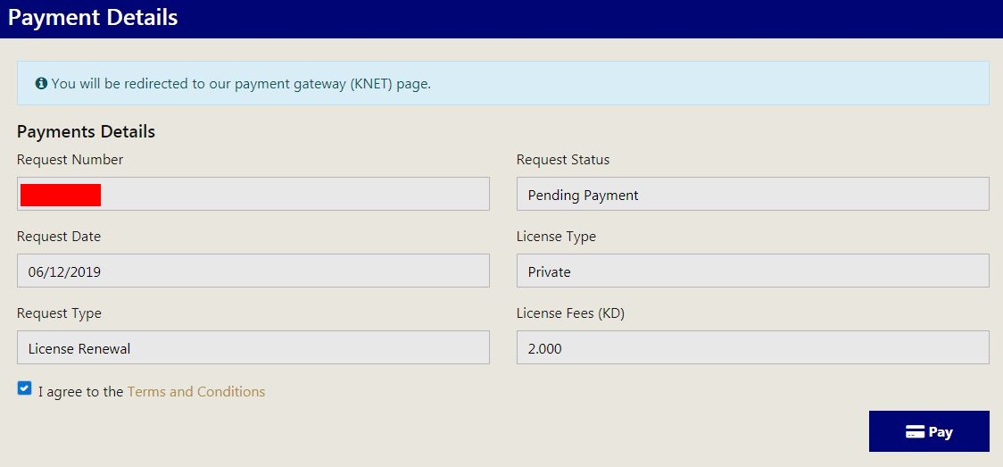Image resolution: width=1003 pixels, height=467 pixels.
Task: Click the Request Status field showing Pending Payment
Action: pos(753,194)
